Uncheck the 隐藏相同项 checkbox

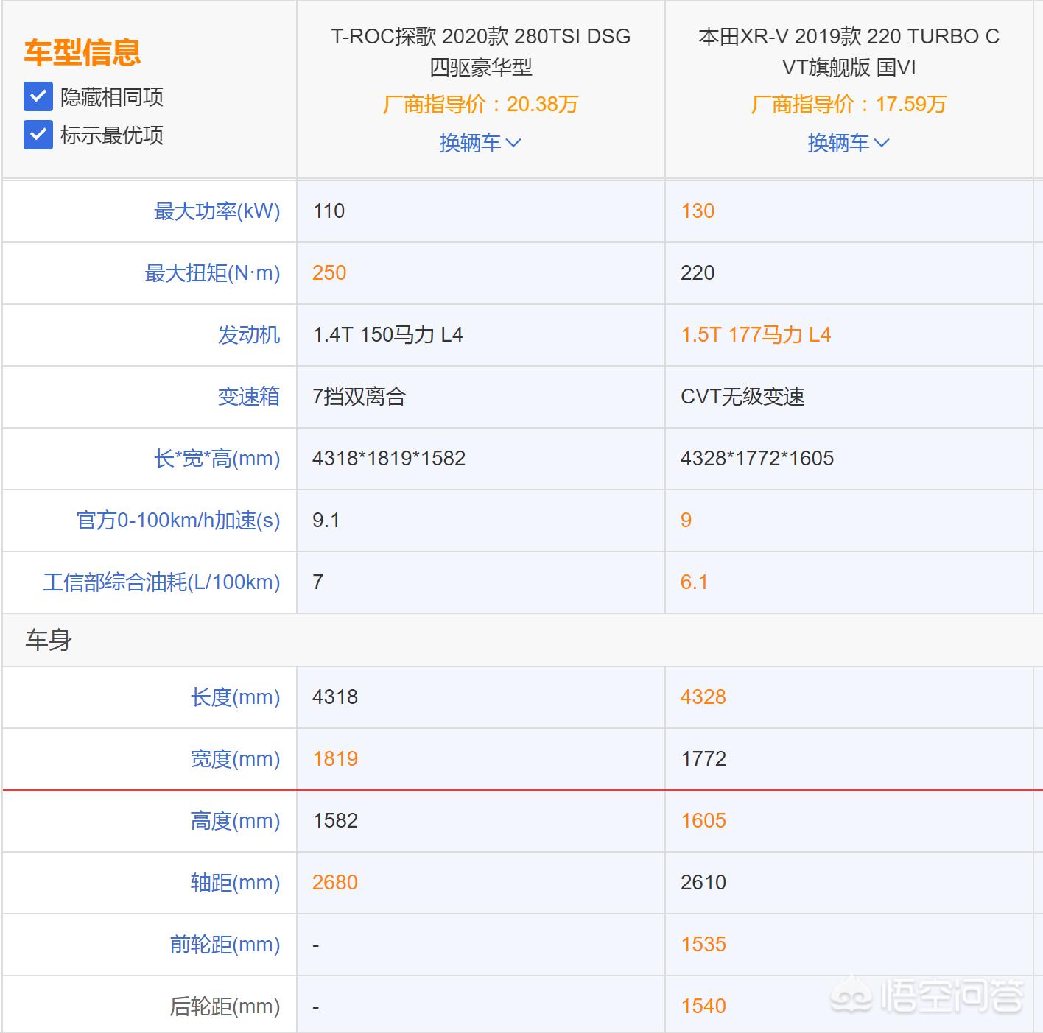point(38,96)
